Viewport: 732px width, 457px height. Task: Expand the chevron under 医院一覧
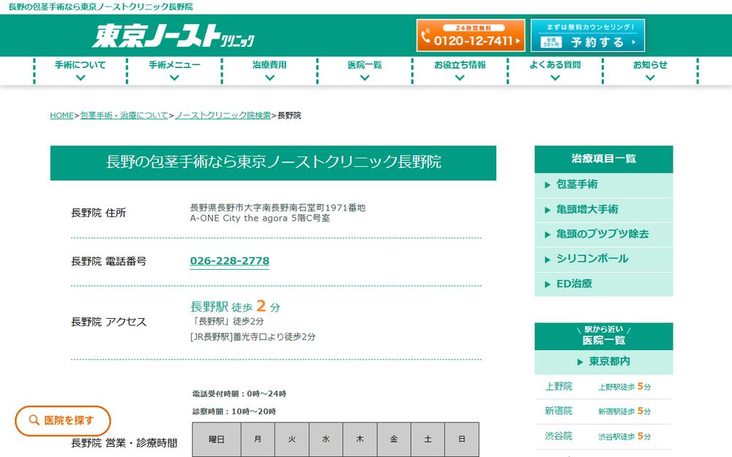[x=365, y=78]
